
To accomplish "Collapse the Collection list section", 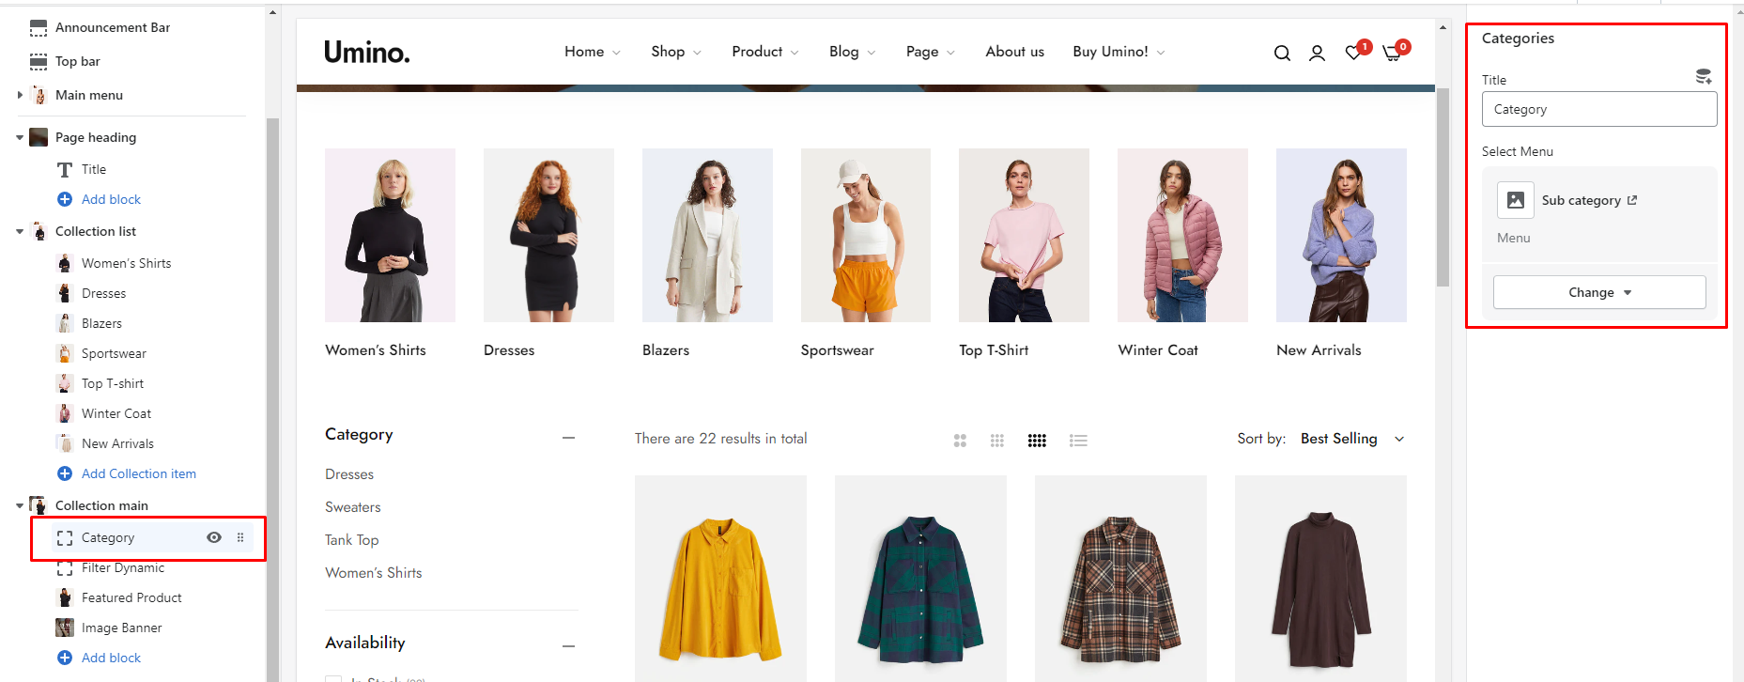I will click(20, 231).
